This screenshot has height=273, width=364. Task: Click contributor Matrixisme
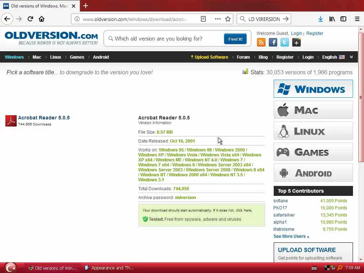click(x=284, y=229)
